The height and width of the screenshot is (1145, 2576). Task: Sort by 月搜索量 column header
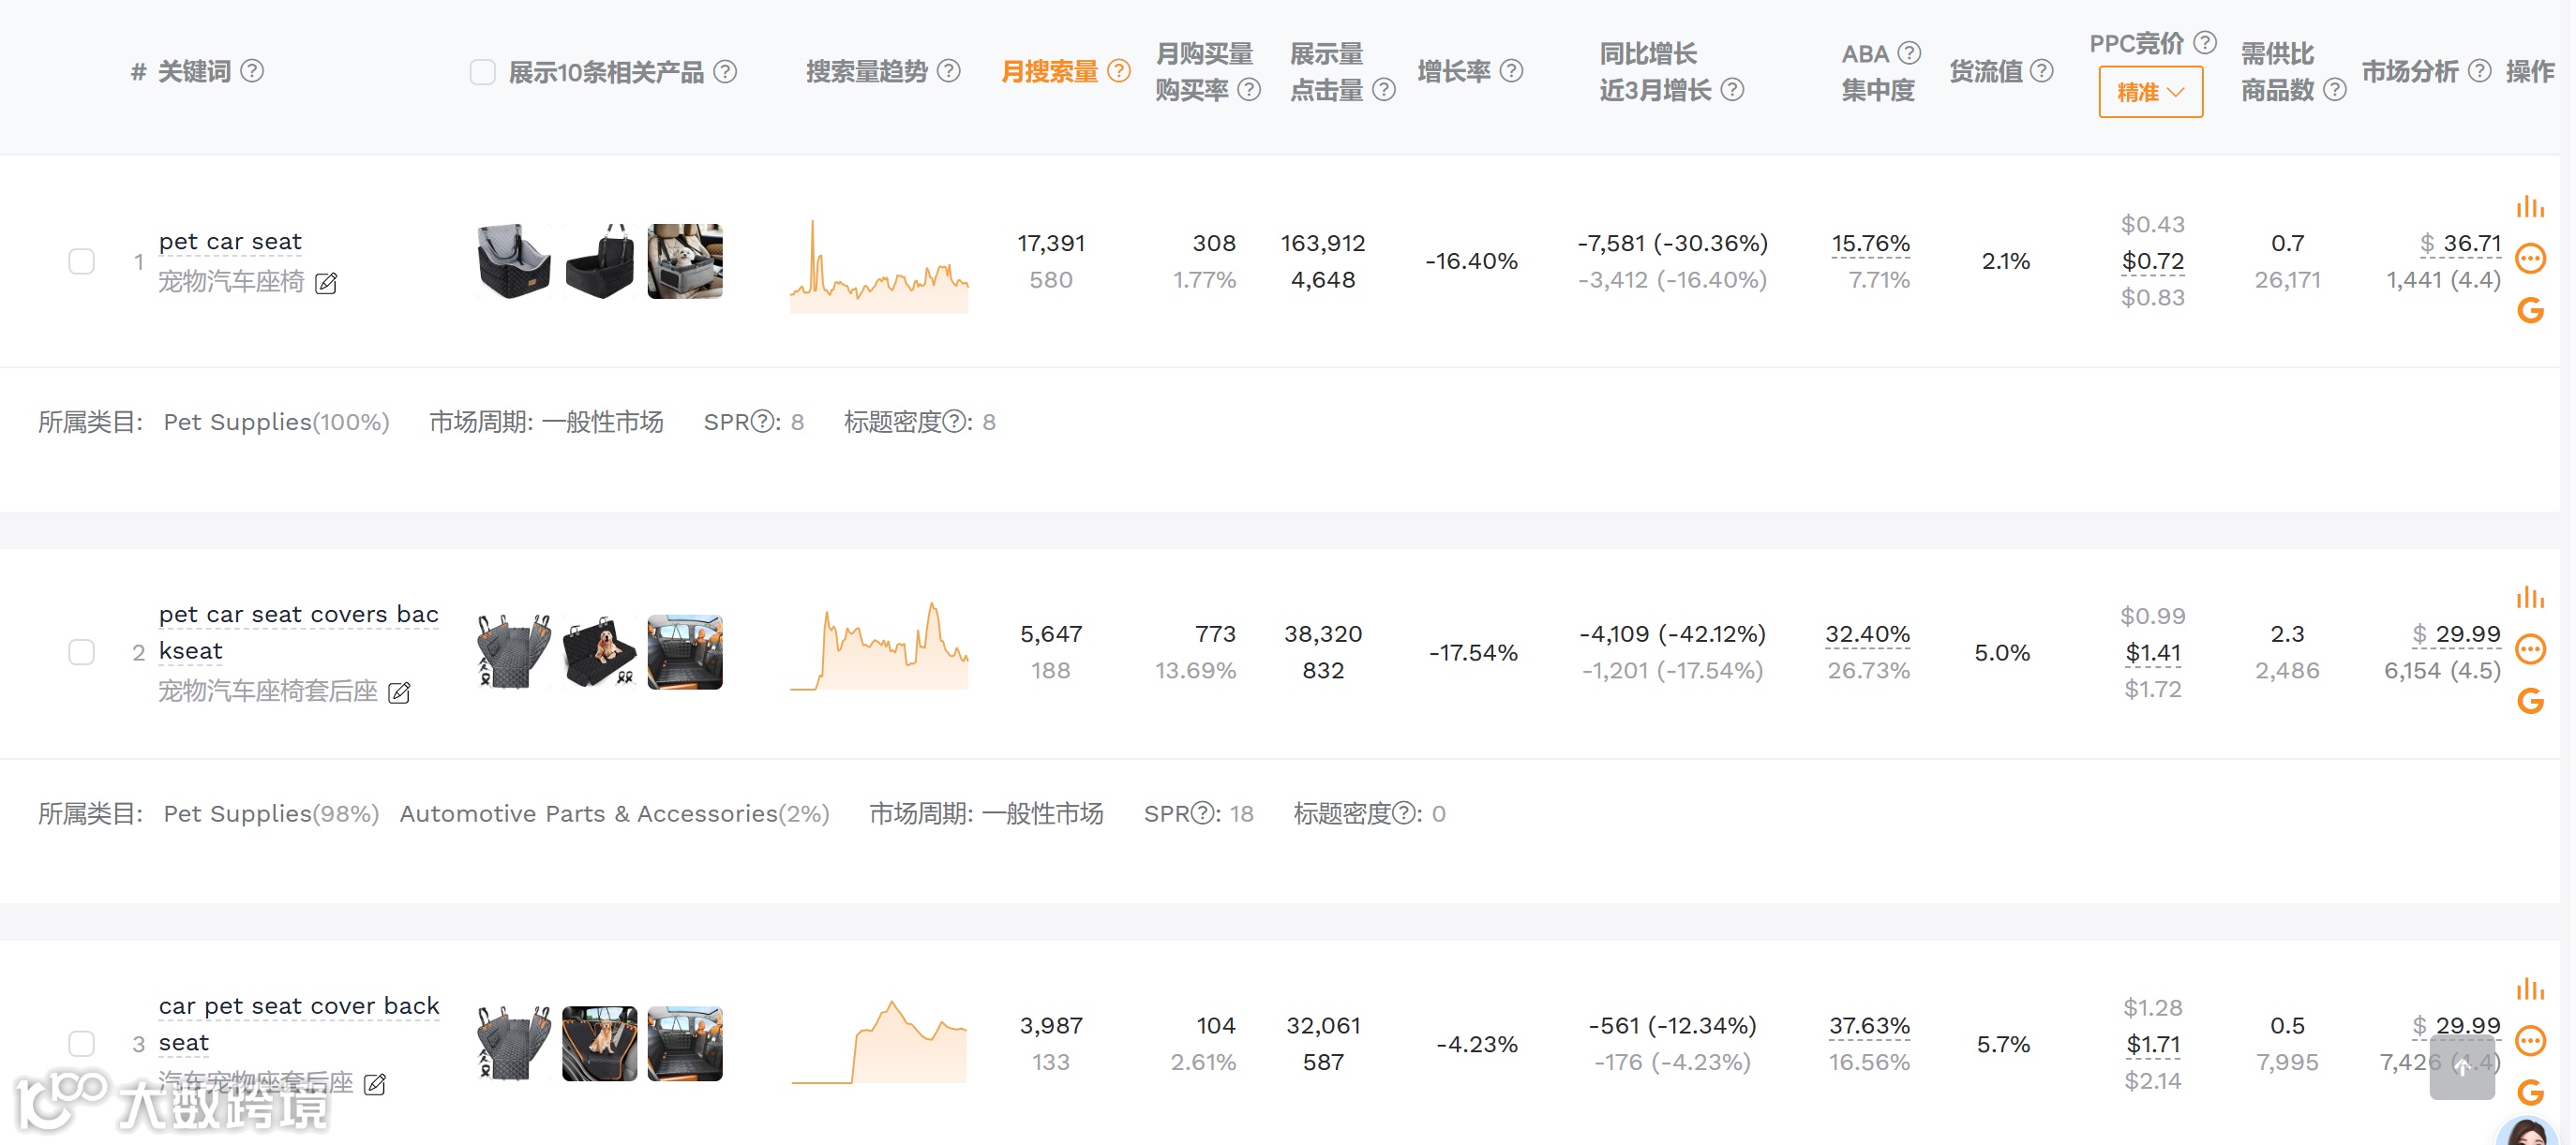tap(1049, 71)
